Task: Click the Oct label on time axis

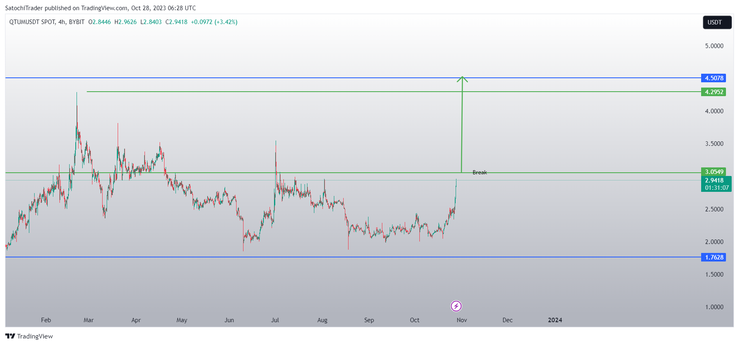Action: click(414, 320)
